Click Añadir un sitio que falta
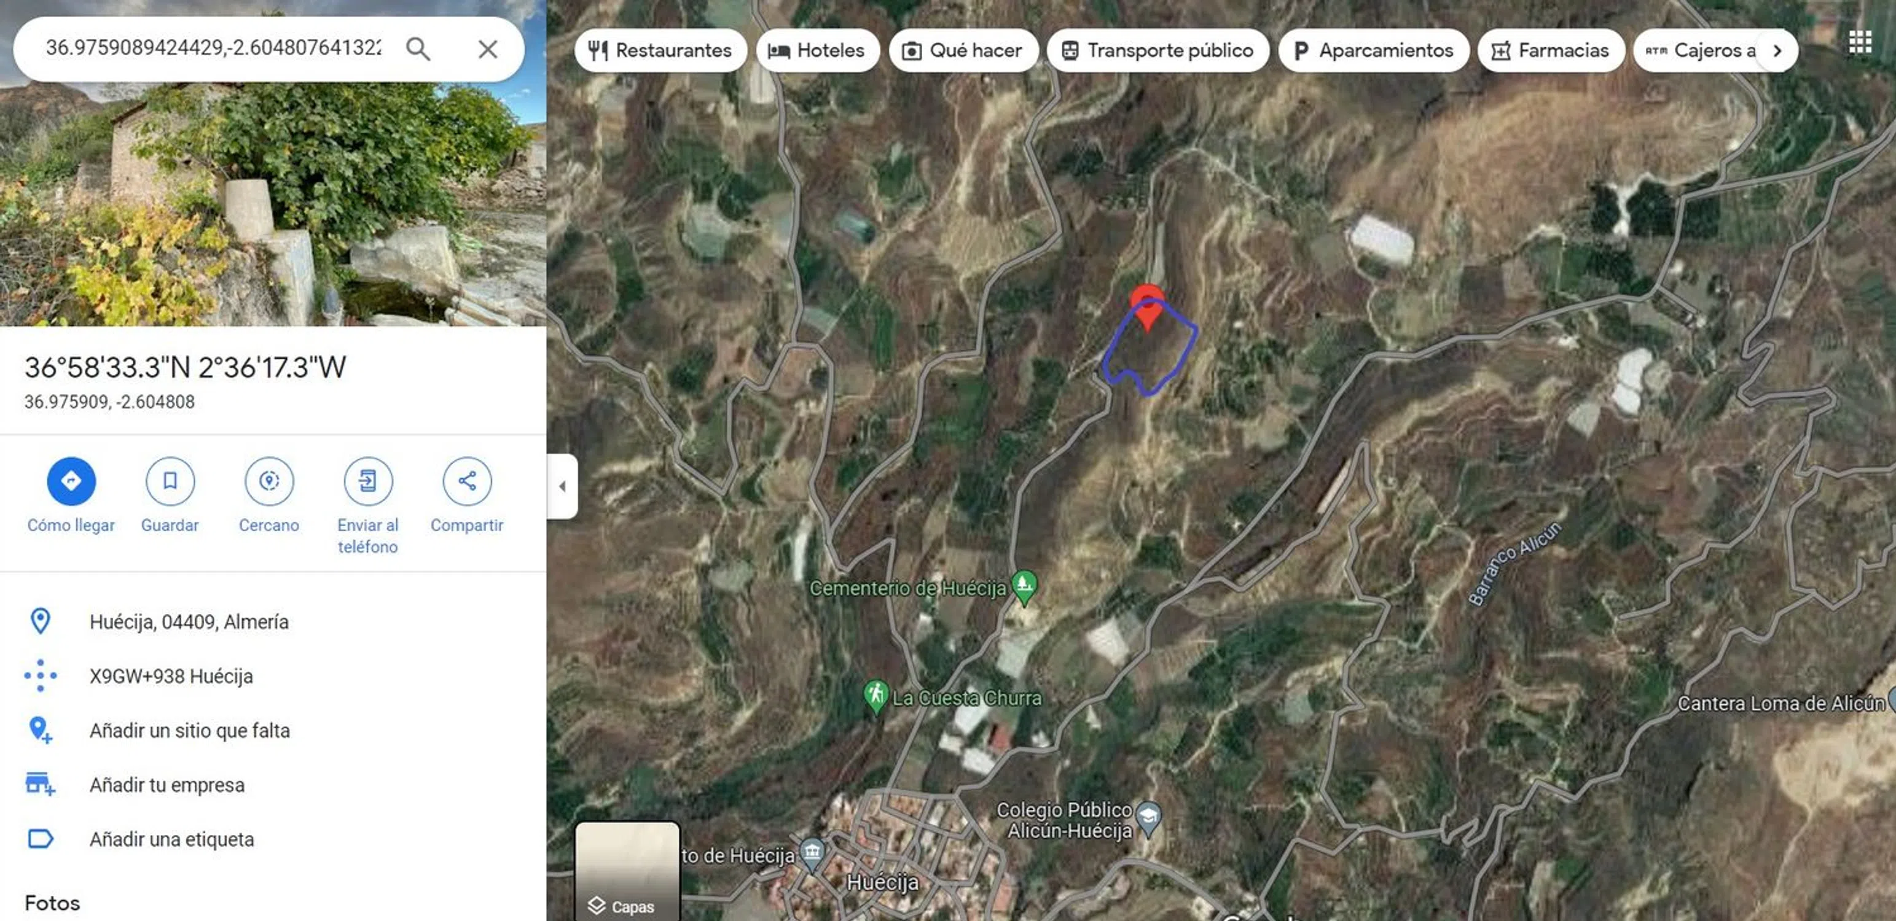 (x=189, y=729)
